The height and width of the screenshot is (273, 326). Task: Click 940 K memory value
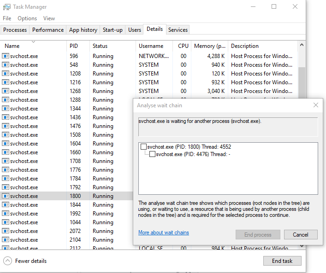pos(218,65)
